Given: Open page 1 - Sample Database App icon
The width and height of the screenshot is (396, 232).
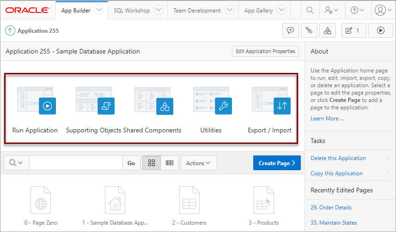Looking at the screenshot, I should click(x=115, y=200).
